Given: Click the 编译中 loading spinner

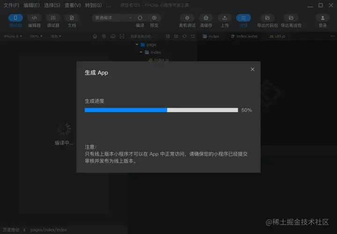Looking at the screenshot, I should coord(64,129).
